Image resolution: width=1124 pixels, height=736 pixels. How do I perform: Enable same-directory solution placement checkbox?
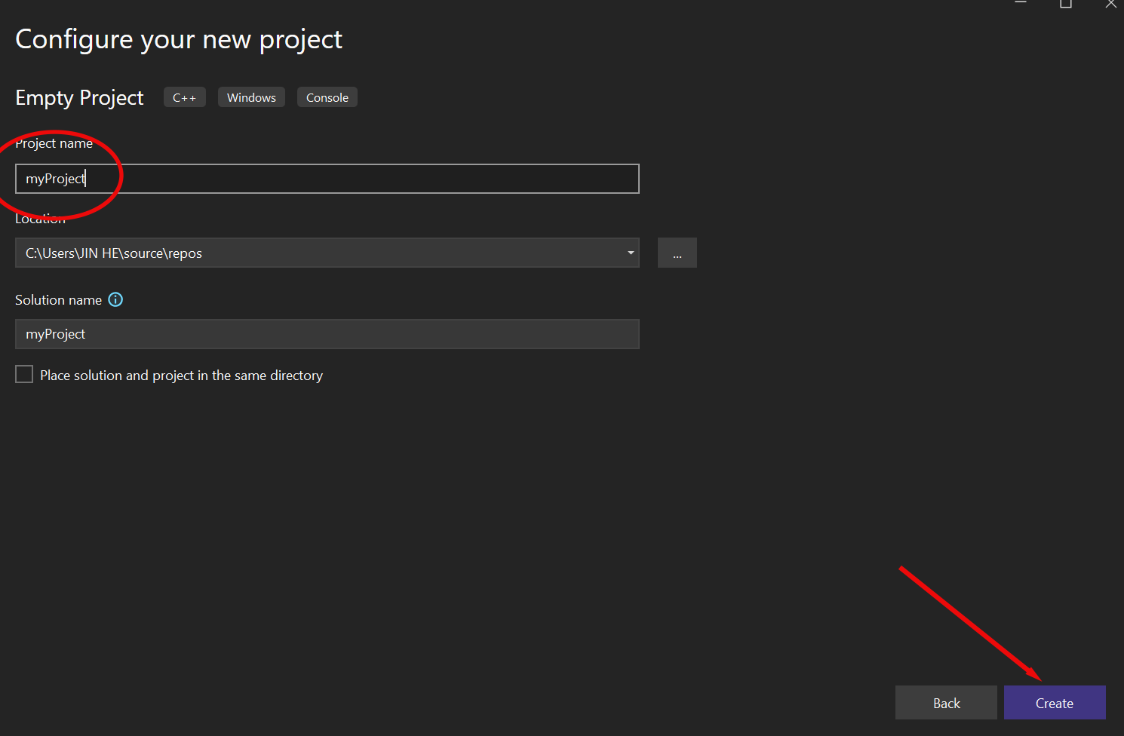[x=24, y=375]
